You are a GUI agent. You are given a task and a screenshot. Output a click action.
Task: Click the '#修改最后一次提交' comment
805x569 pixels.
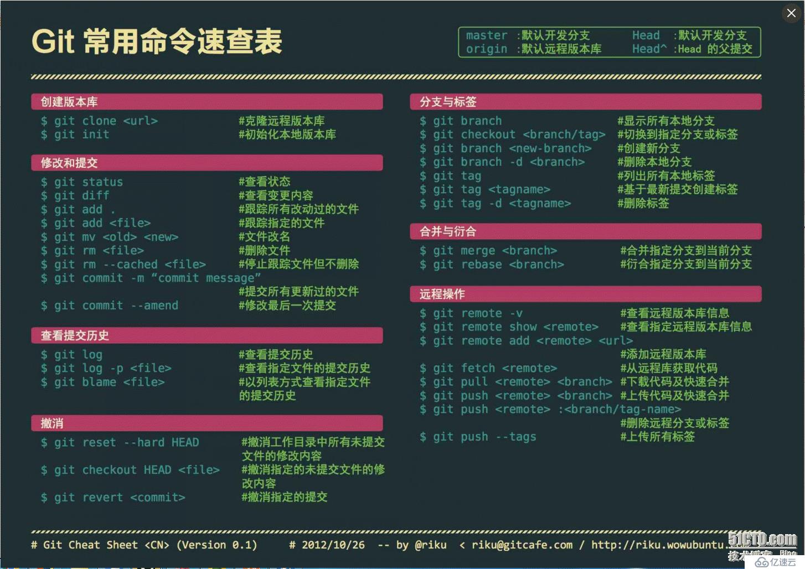pyautogui.click(x=287, y=306)
